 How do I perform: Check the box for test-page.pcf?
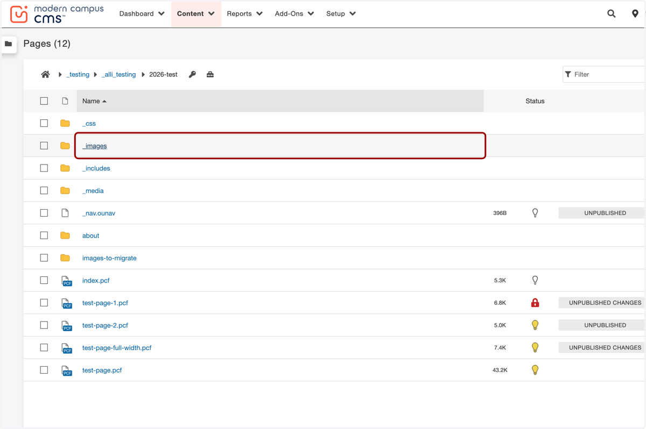pos(44,370)
